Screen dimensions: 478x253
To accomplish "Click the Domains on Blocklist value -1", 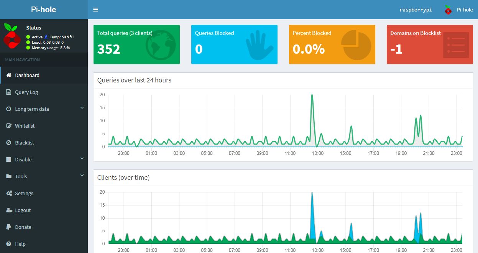I will click(396, 49).
